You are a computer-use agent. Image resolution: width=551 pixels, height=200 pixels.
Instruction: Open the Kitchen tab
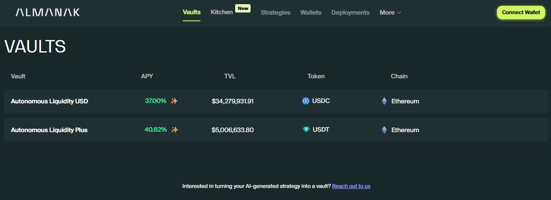point(221,12)
